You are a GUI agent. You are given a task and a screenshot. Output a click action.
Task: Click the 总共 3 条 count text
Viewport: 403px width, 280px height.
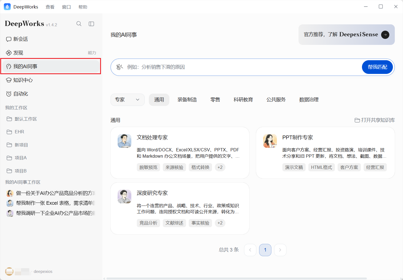pos(229,250)
